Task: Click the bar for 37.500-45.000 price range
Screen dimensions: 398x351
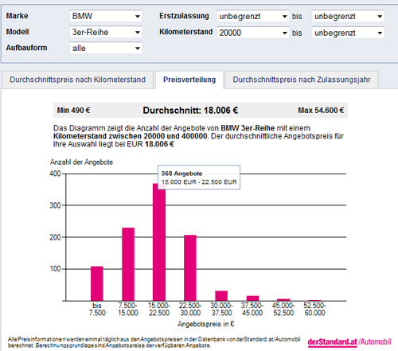Action: coord(252,298)
